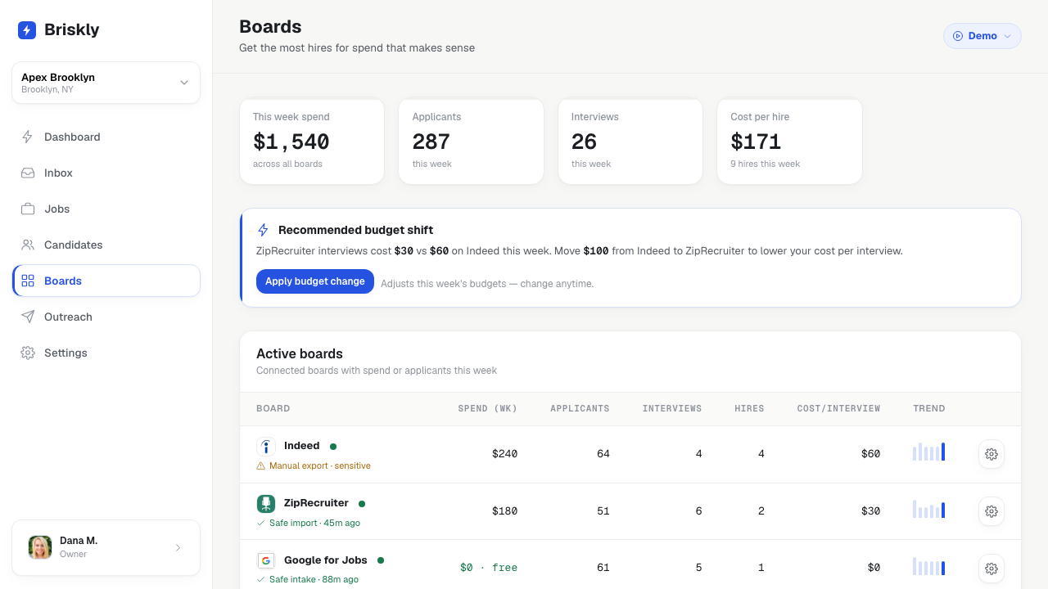The height and width of the screenshot is (589, 1048).
Task: Click the checkmark beside Safe import
Action: [x=261, y=523]
